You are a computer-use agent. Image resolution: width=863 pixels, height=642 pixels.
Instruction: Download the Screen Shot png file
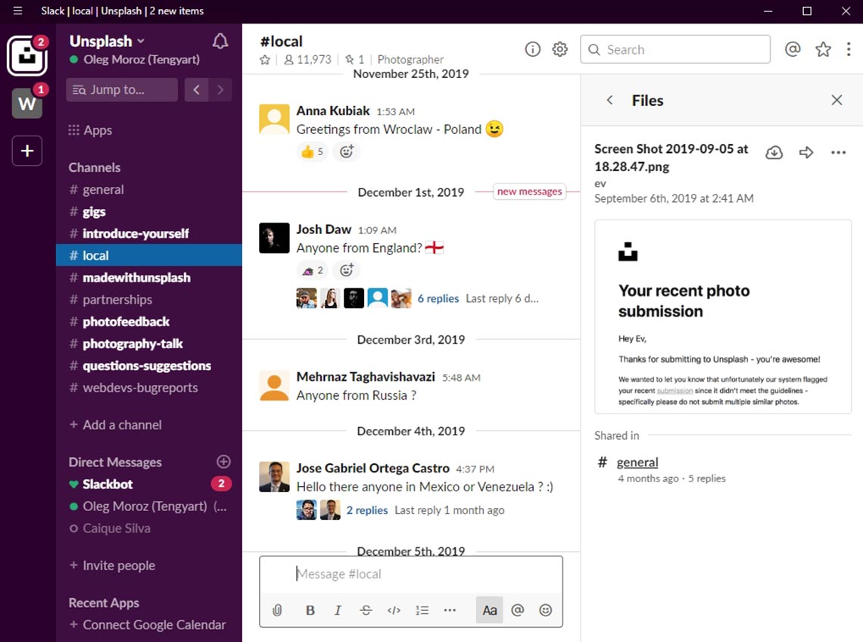[x=774, y=152]
